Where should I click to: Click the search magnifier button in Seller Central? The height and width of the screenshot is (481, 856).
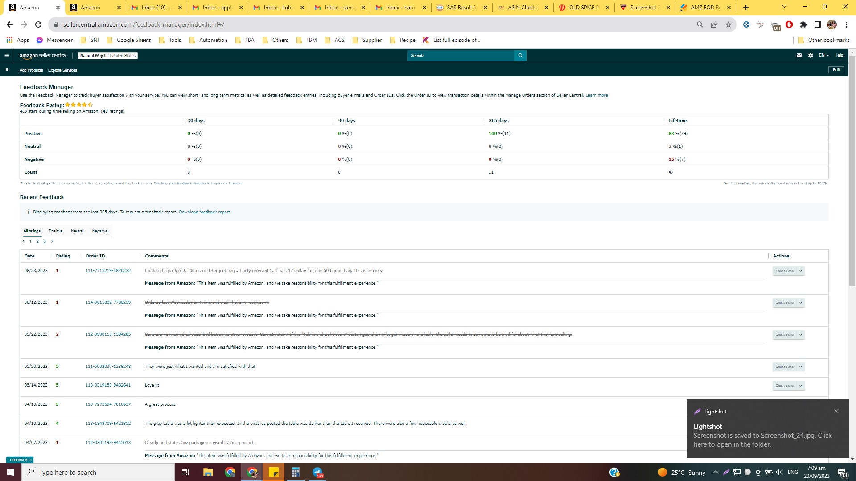[x=520, y=56]
